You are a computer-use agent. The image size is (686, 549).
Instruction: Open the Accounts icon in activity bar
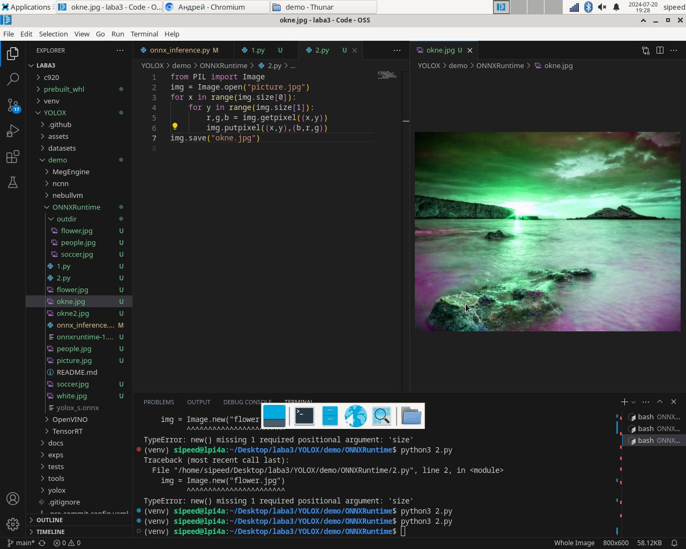13,498
